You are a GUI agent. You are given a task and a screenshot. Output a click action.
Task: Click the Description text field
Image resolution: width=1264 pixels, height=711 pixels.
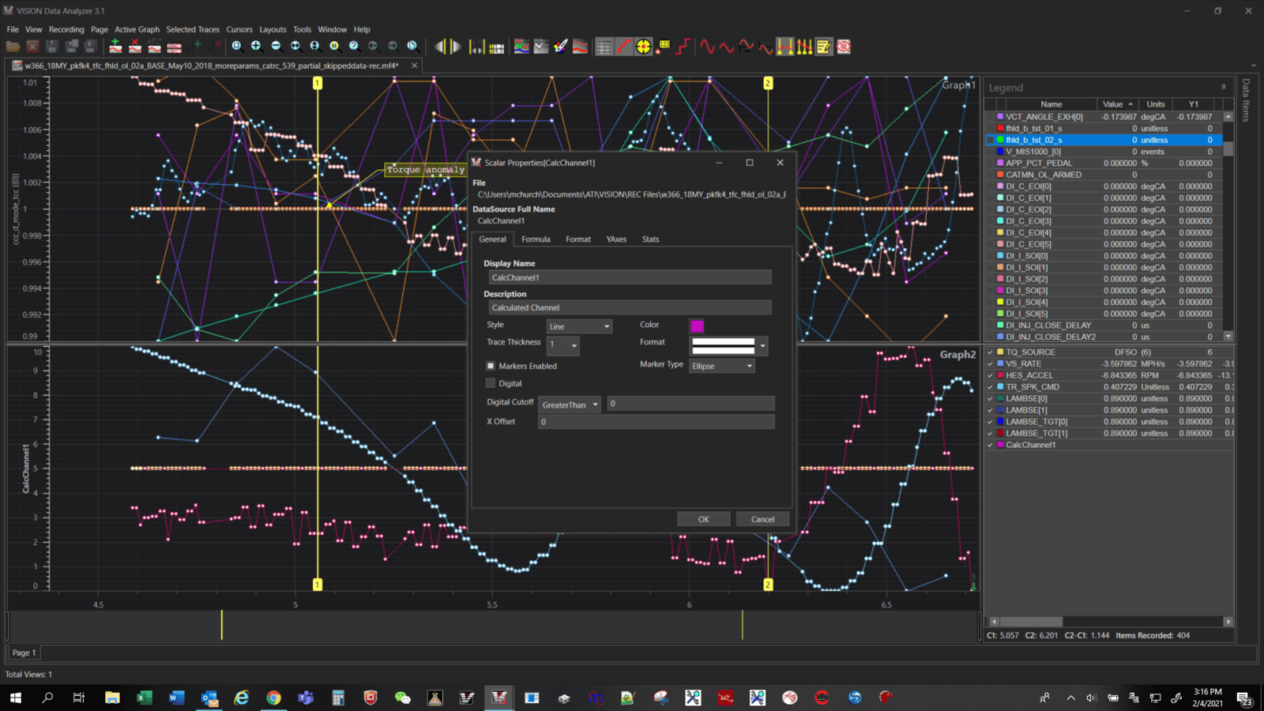pyautogui.click(x=629, y=307)
